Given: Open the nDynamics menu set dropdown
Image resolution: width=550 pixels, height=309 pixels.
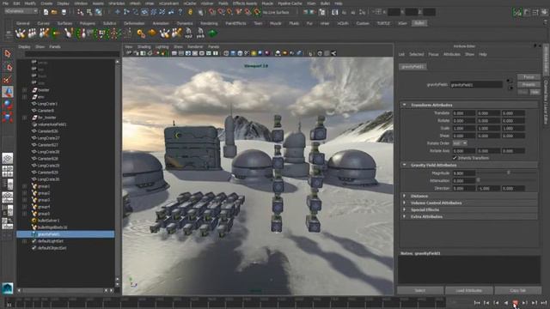Looking at the screenshot, I should pyautogui.click(x=21, y=11).
